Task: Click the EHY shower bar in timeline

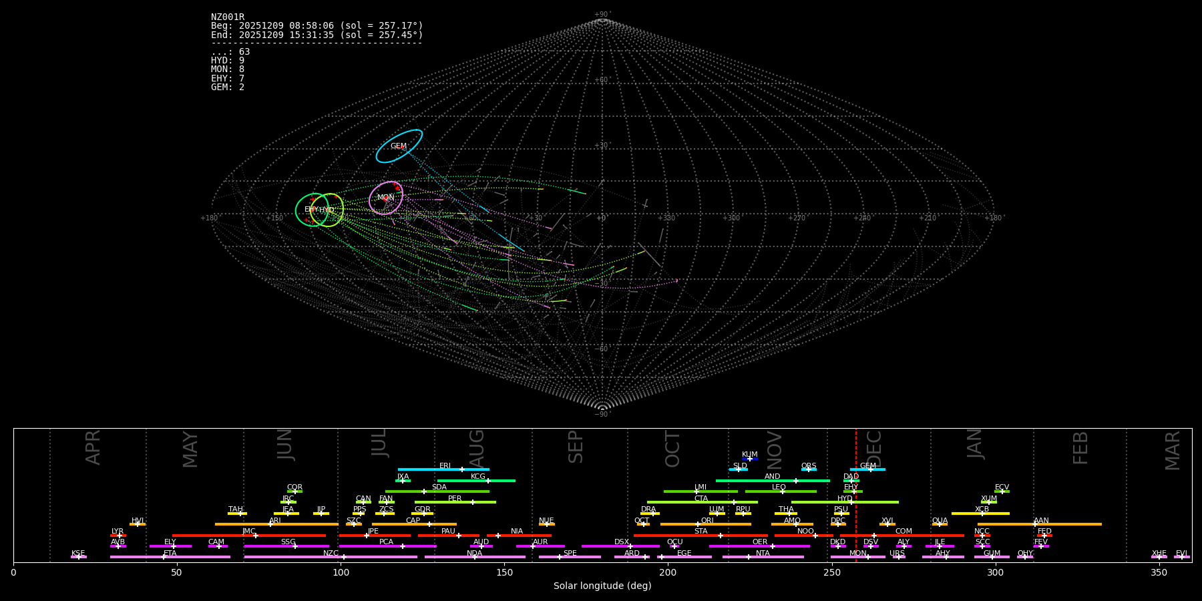Action: [853, 491]
